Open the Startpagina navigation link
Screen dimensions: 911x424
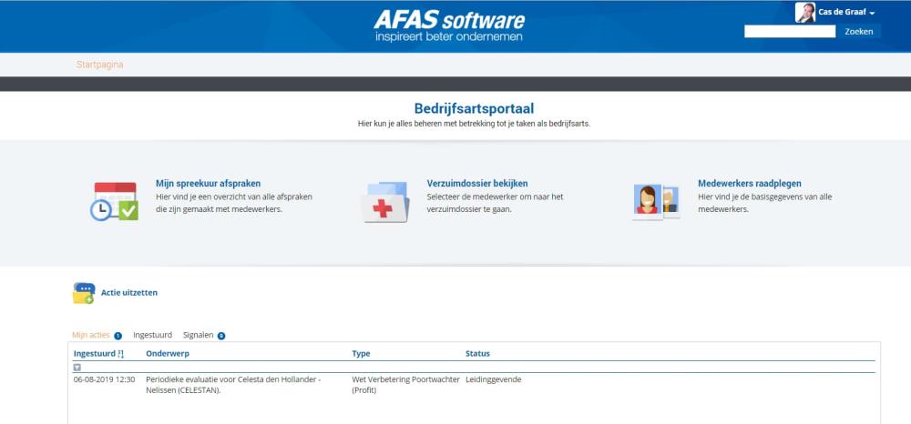click(100, 65)
